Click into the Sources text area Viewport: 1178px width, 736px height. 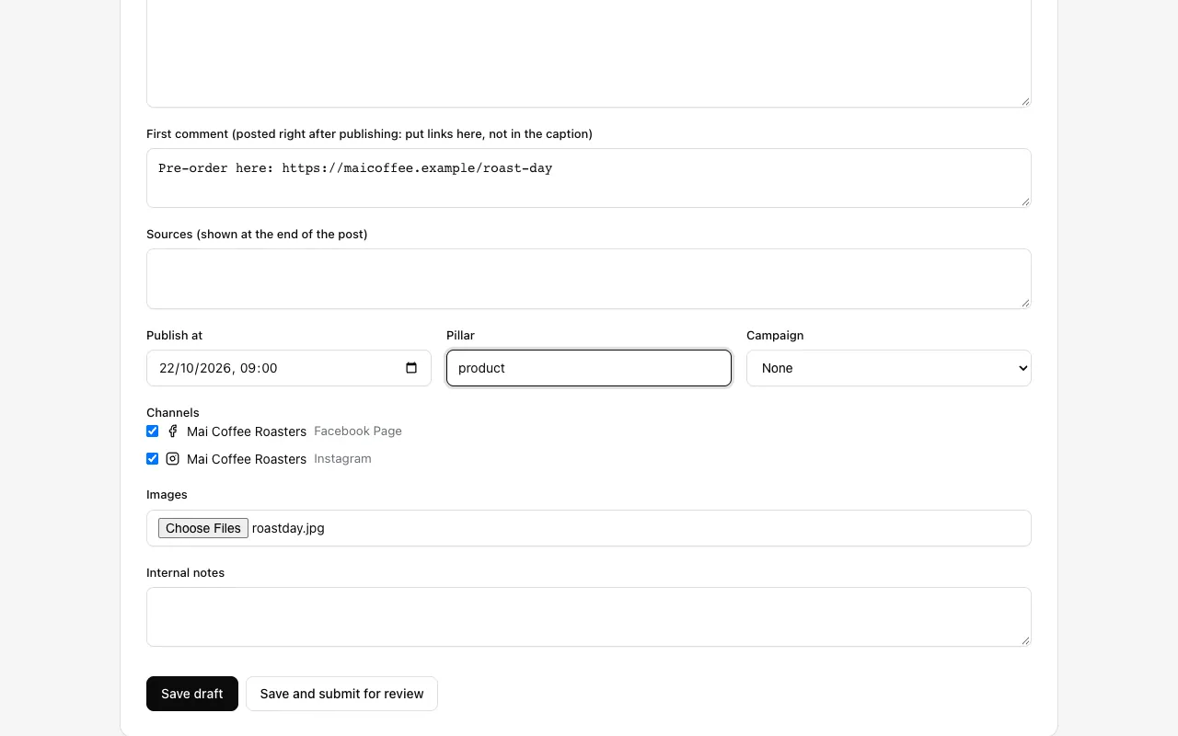(x=589, y=279)
